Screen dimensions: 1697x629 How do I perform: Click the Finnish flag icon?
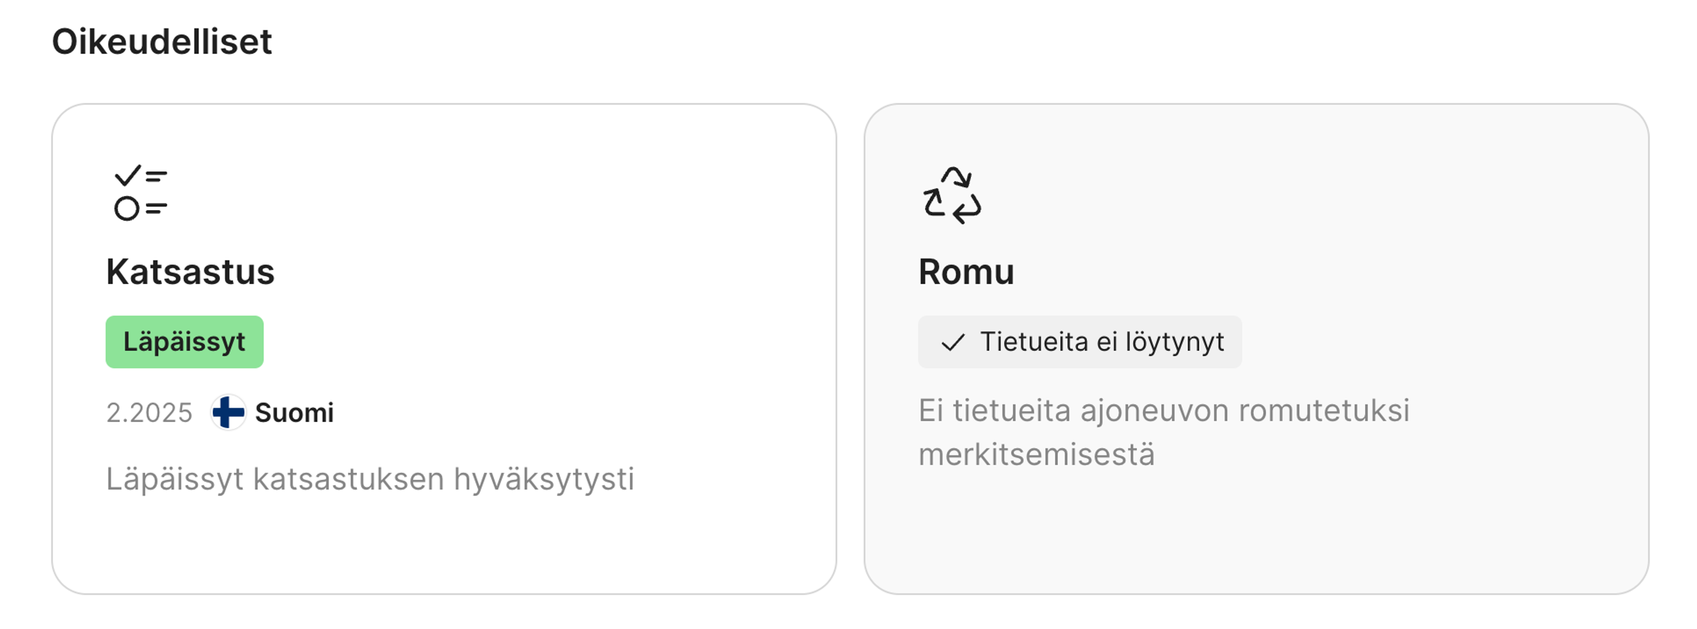(x=229, y=413)
